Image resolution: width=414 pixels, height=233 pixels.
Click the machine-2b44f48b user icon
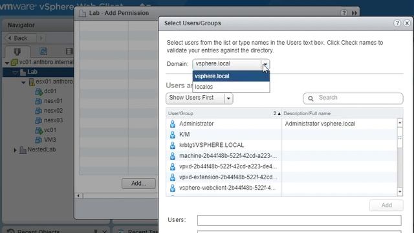point(173,156)
